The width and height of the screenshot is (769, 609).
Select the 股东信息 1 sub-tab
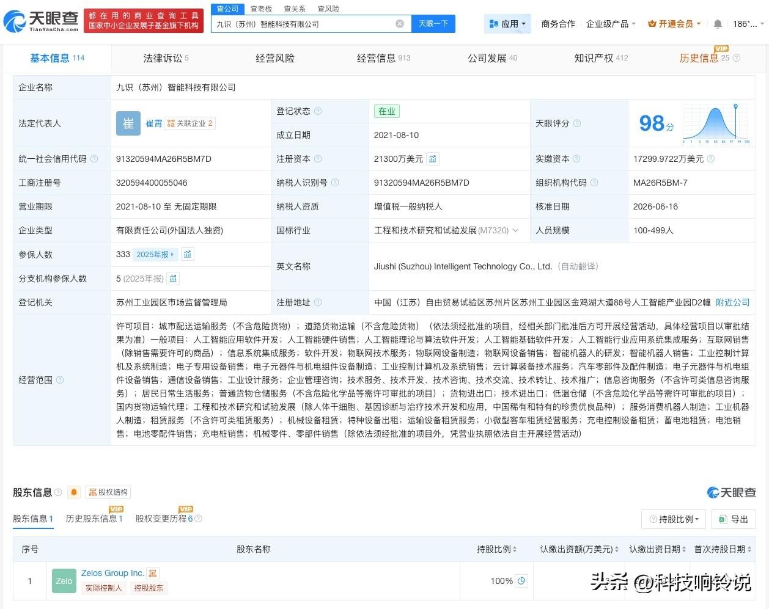(x=33, y=519)
